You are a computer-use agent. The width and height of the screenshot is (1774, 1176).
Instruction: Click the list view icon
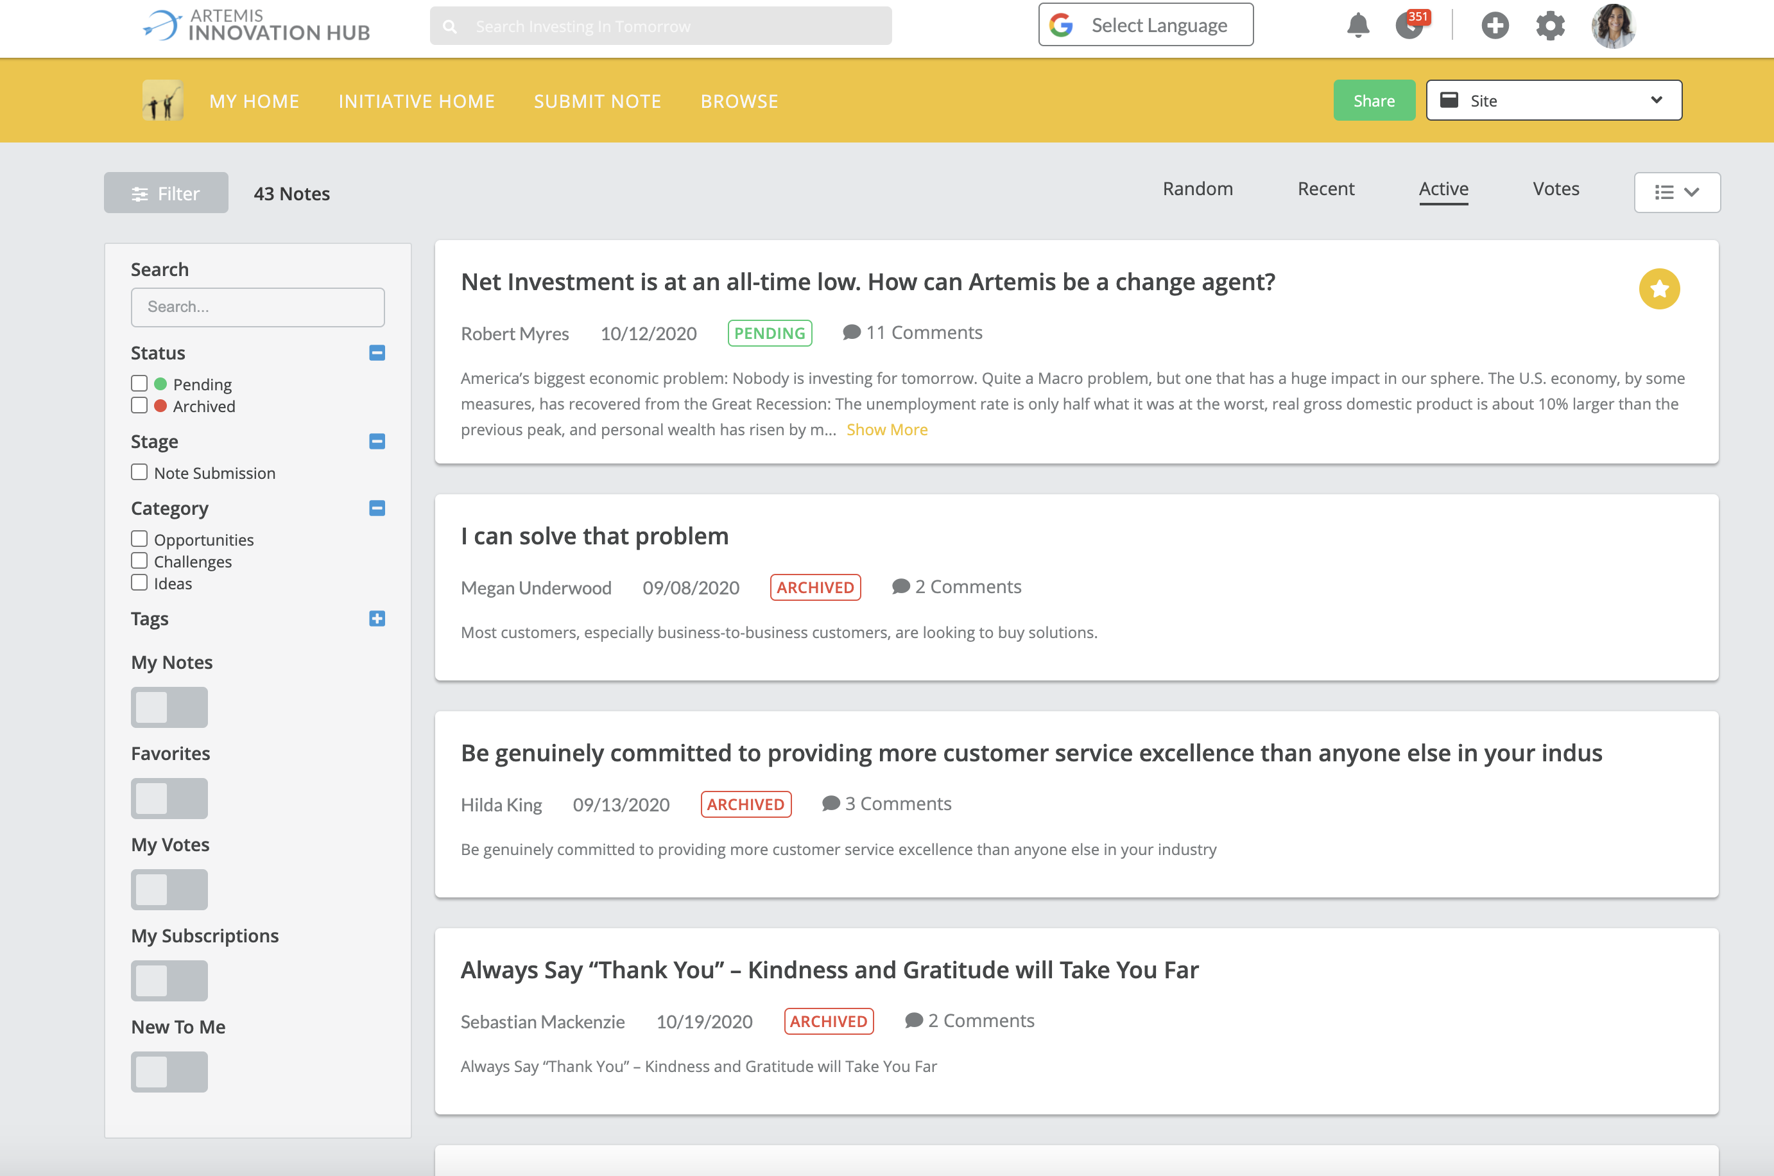pos(1664,193)
